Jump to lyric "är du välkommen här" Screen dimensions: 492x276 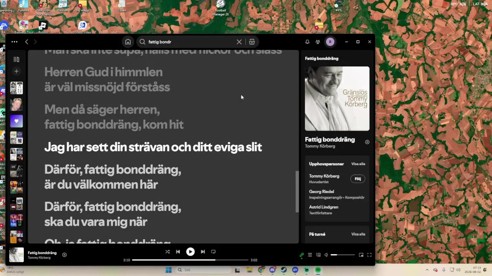click(x=101, y=184)
